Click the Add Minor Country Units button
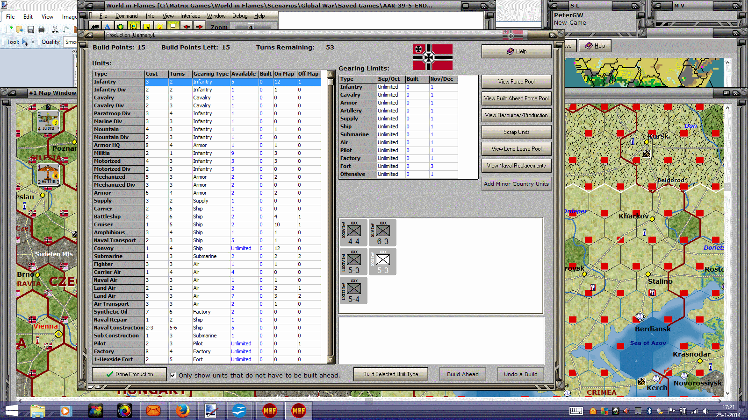This screenshot has width=748, height=420. [516, 184]
